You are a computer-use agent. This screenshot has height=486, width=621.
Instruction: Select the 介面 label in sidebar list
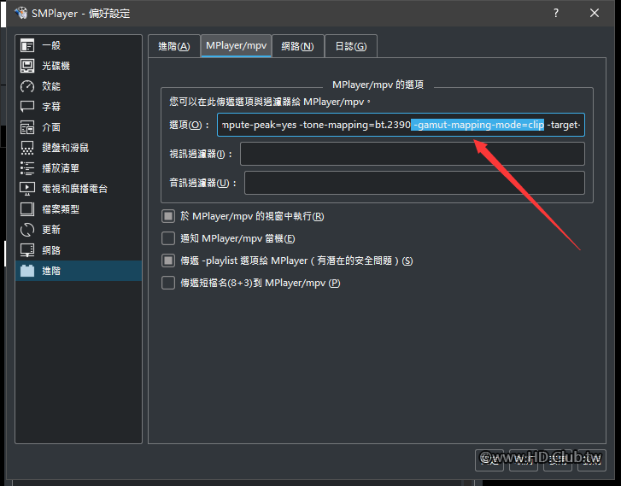tap(51, 127)
